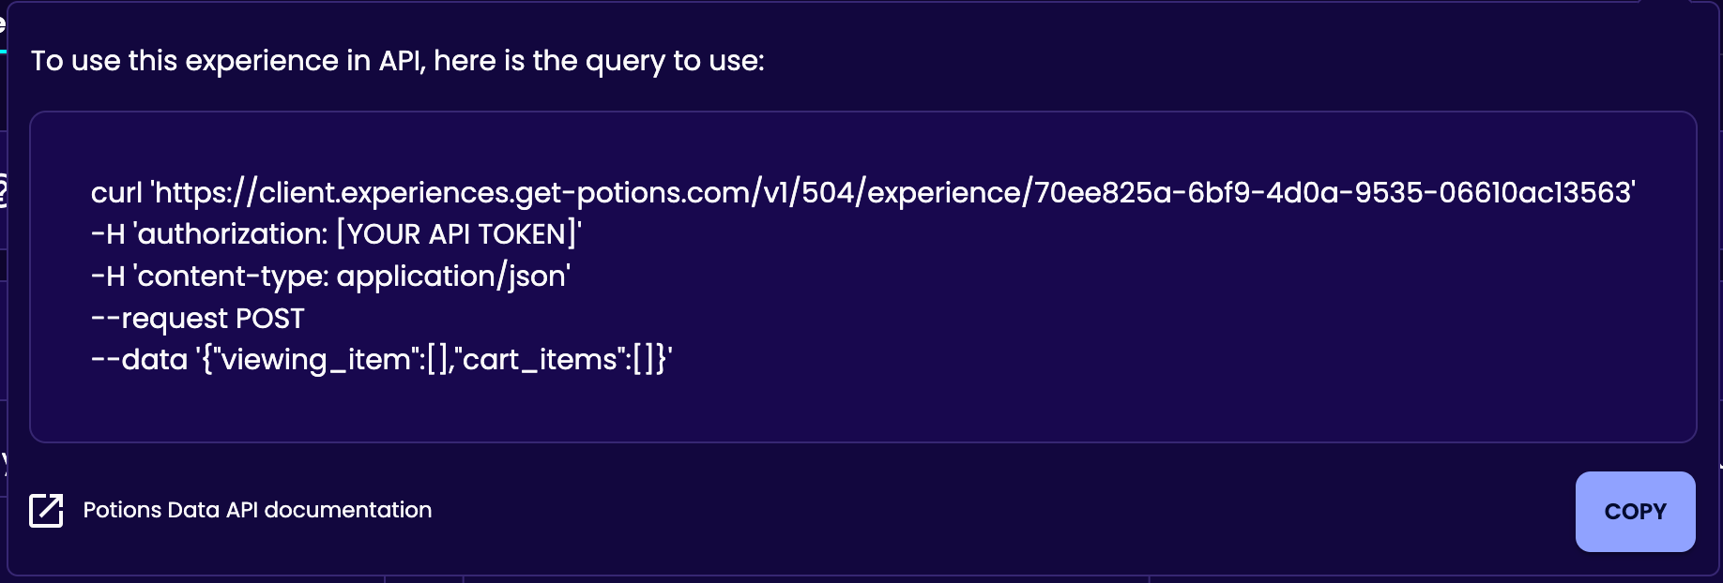Click the --data payload line
Viewport: 1723px width, 583px height.
pyautogui.click(x=381, y=360)
